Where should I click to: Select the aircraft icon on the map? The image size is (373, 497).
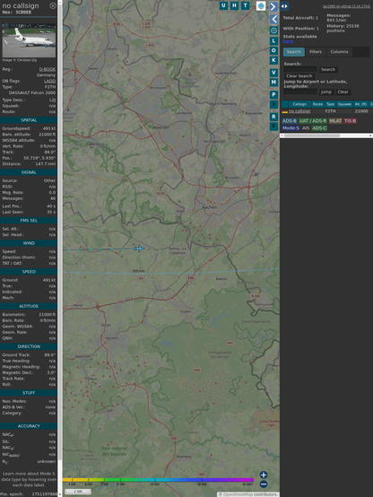click(138, 248)
